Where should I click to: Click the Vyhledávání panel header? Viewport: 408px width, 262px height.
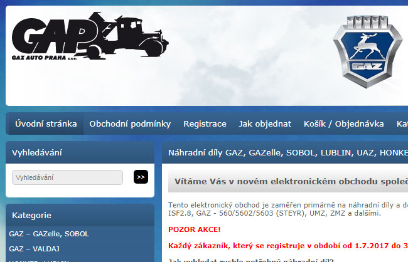80,152
